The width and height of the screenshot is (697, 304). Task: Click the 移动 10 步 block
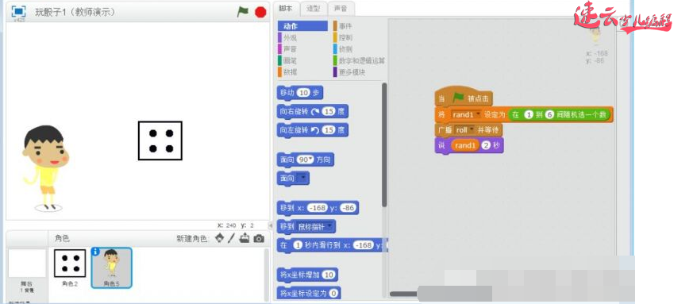tap(300, 93)
